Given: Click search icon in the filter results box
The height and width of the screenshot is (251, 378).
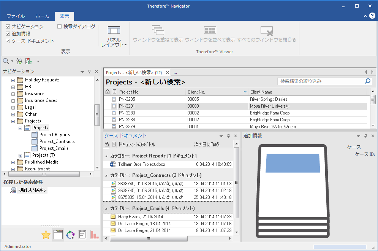Looking at the screenshot, I should (368, 81).
